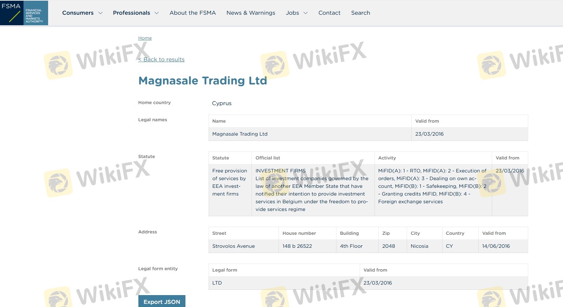This screenshot has height=307, width=563.
Task: Open the Jobs menu item
Action: pos(293,13)
